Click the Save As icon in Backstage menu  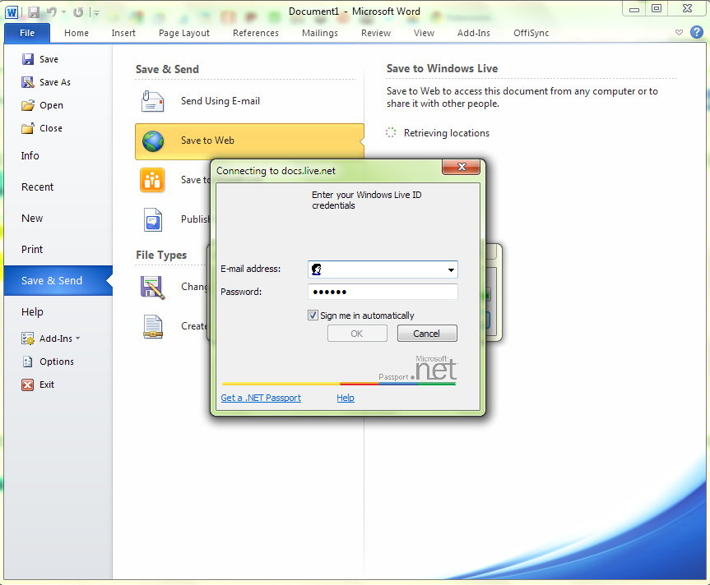tap(28, 82)
